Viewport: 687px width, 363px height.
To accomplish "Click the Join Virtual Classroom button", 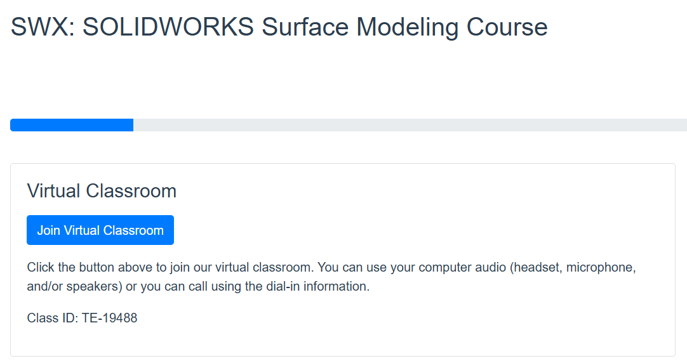I will [100, 230].
